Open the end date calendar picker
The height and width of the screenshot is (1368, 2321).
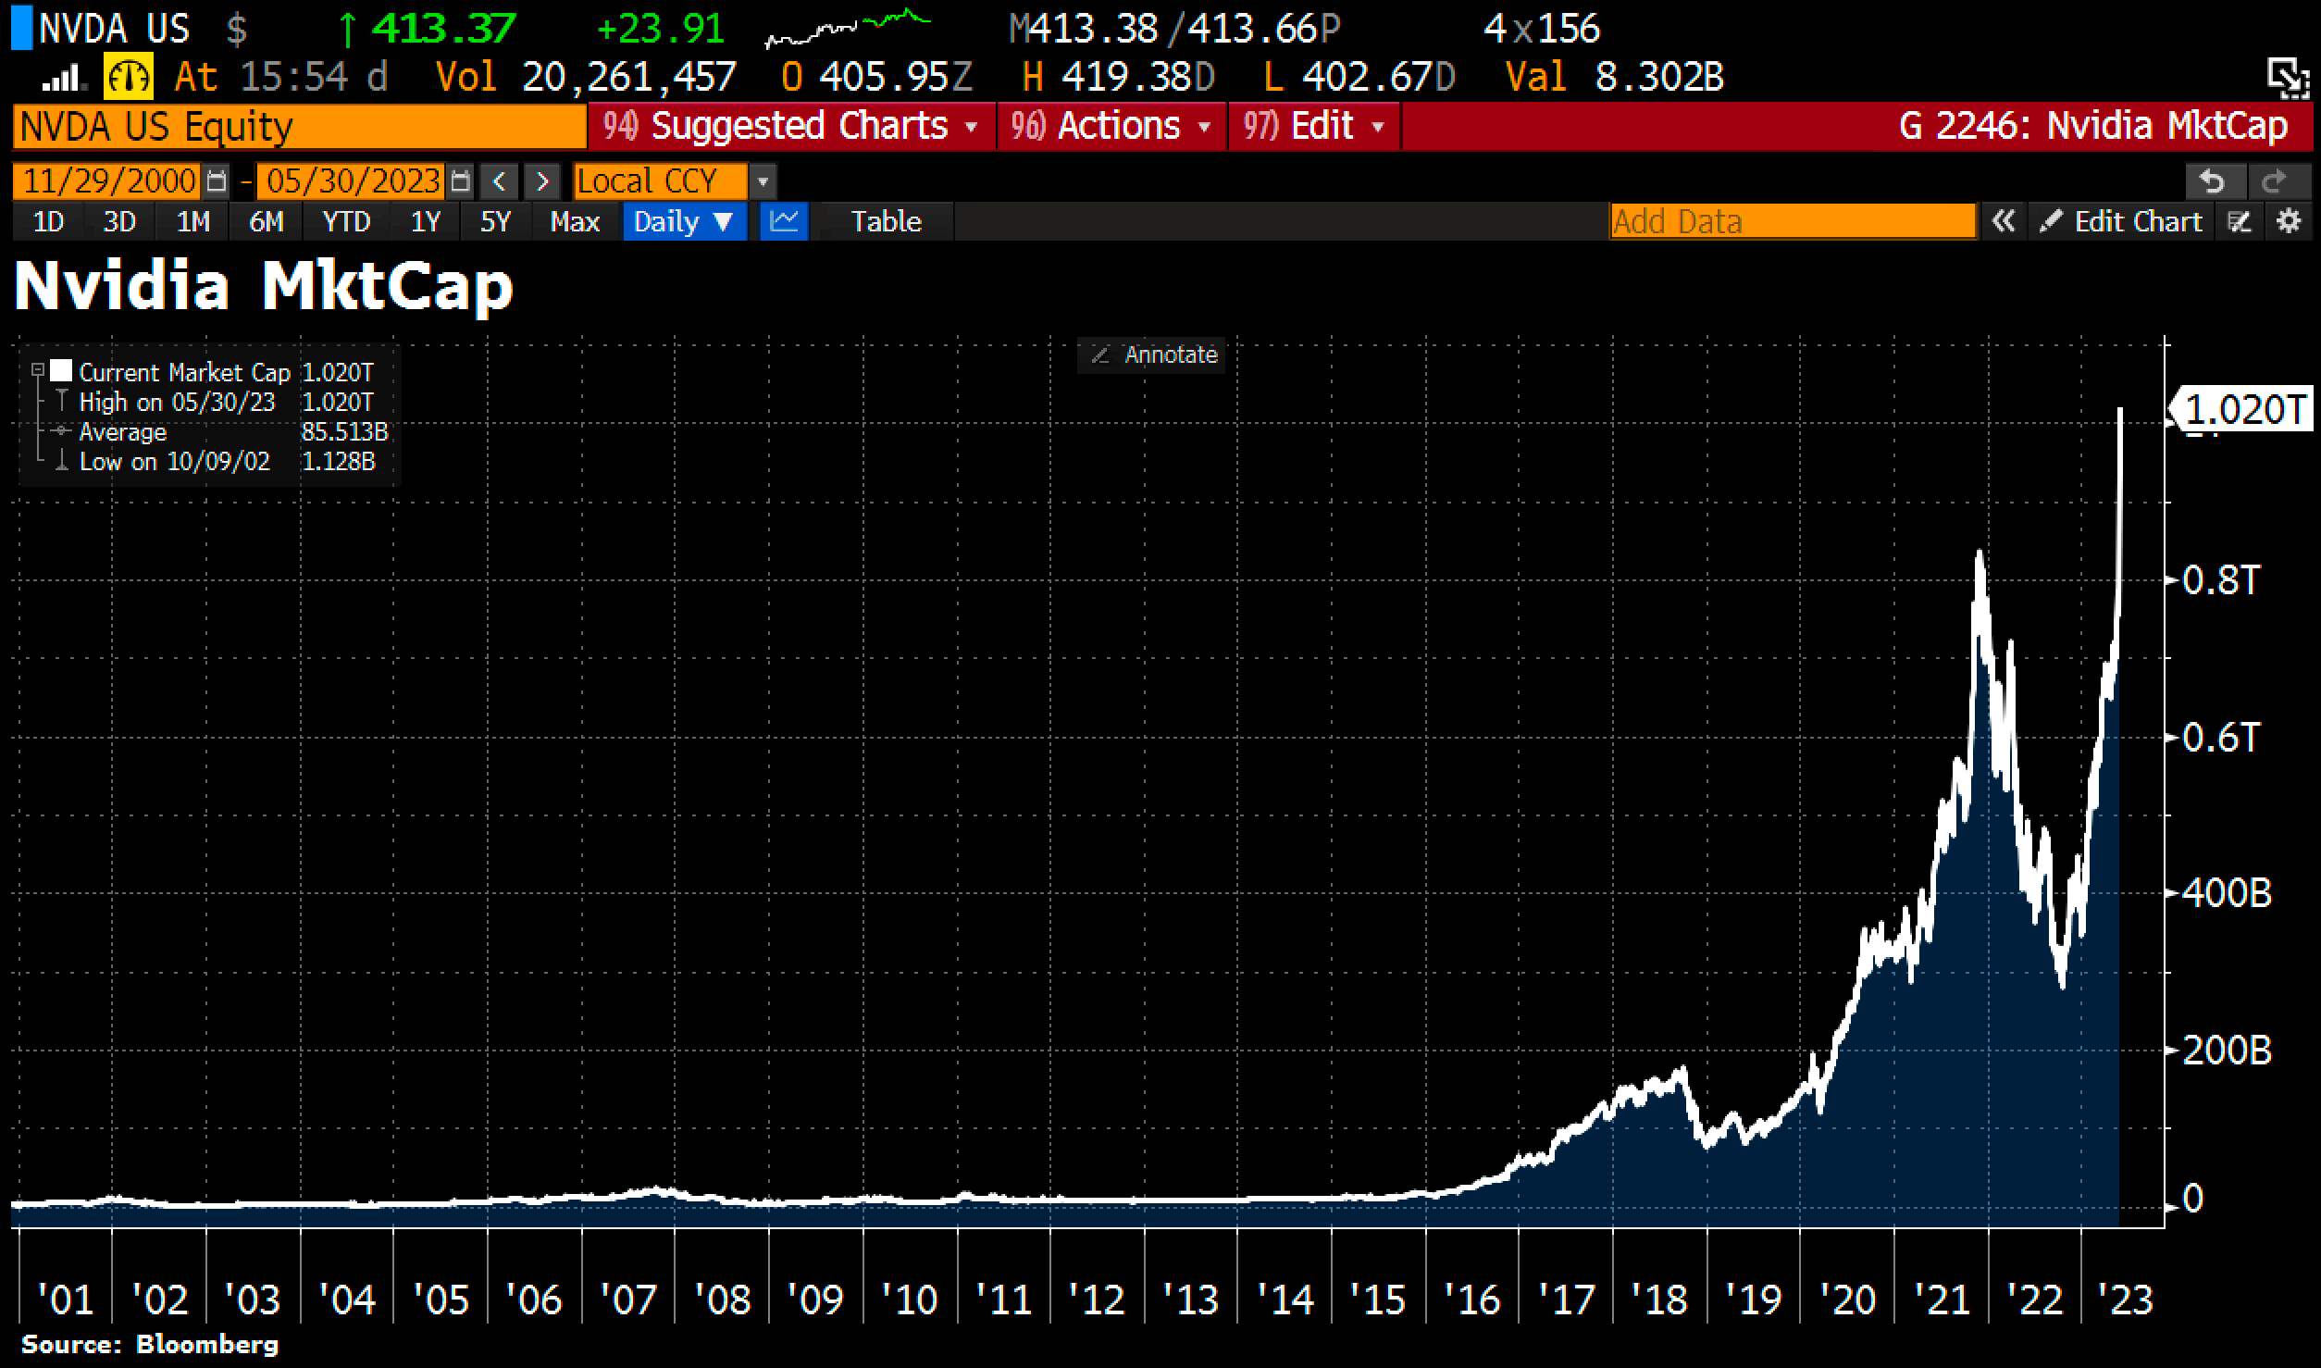coord(460,180)
